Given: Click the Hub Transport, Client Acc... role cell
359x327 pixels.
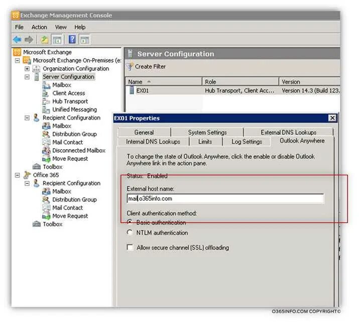Looking at the screenshot, I should pyautogui.click(x=240, y=91).
